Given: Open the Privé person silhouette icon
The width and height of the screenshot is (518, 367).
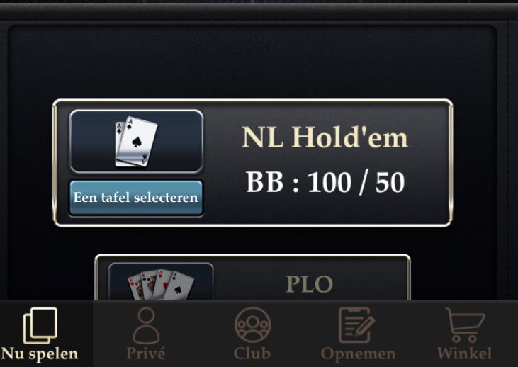Looking at the screenshot, I should point(146,325).
